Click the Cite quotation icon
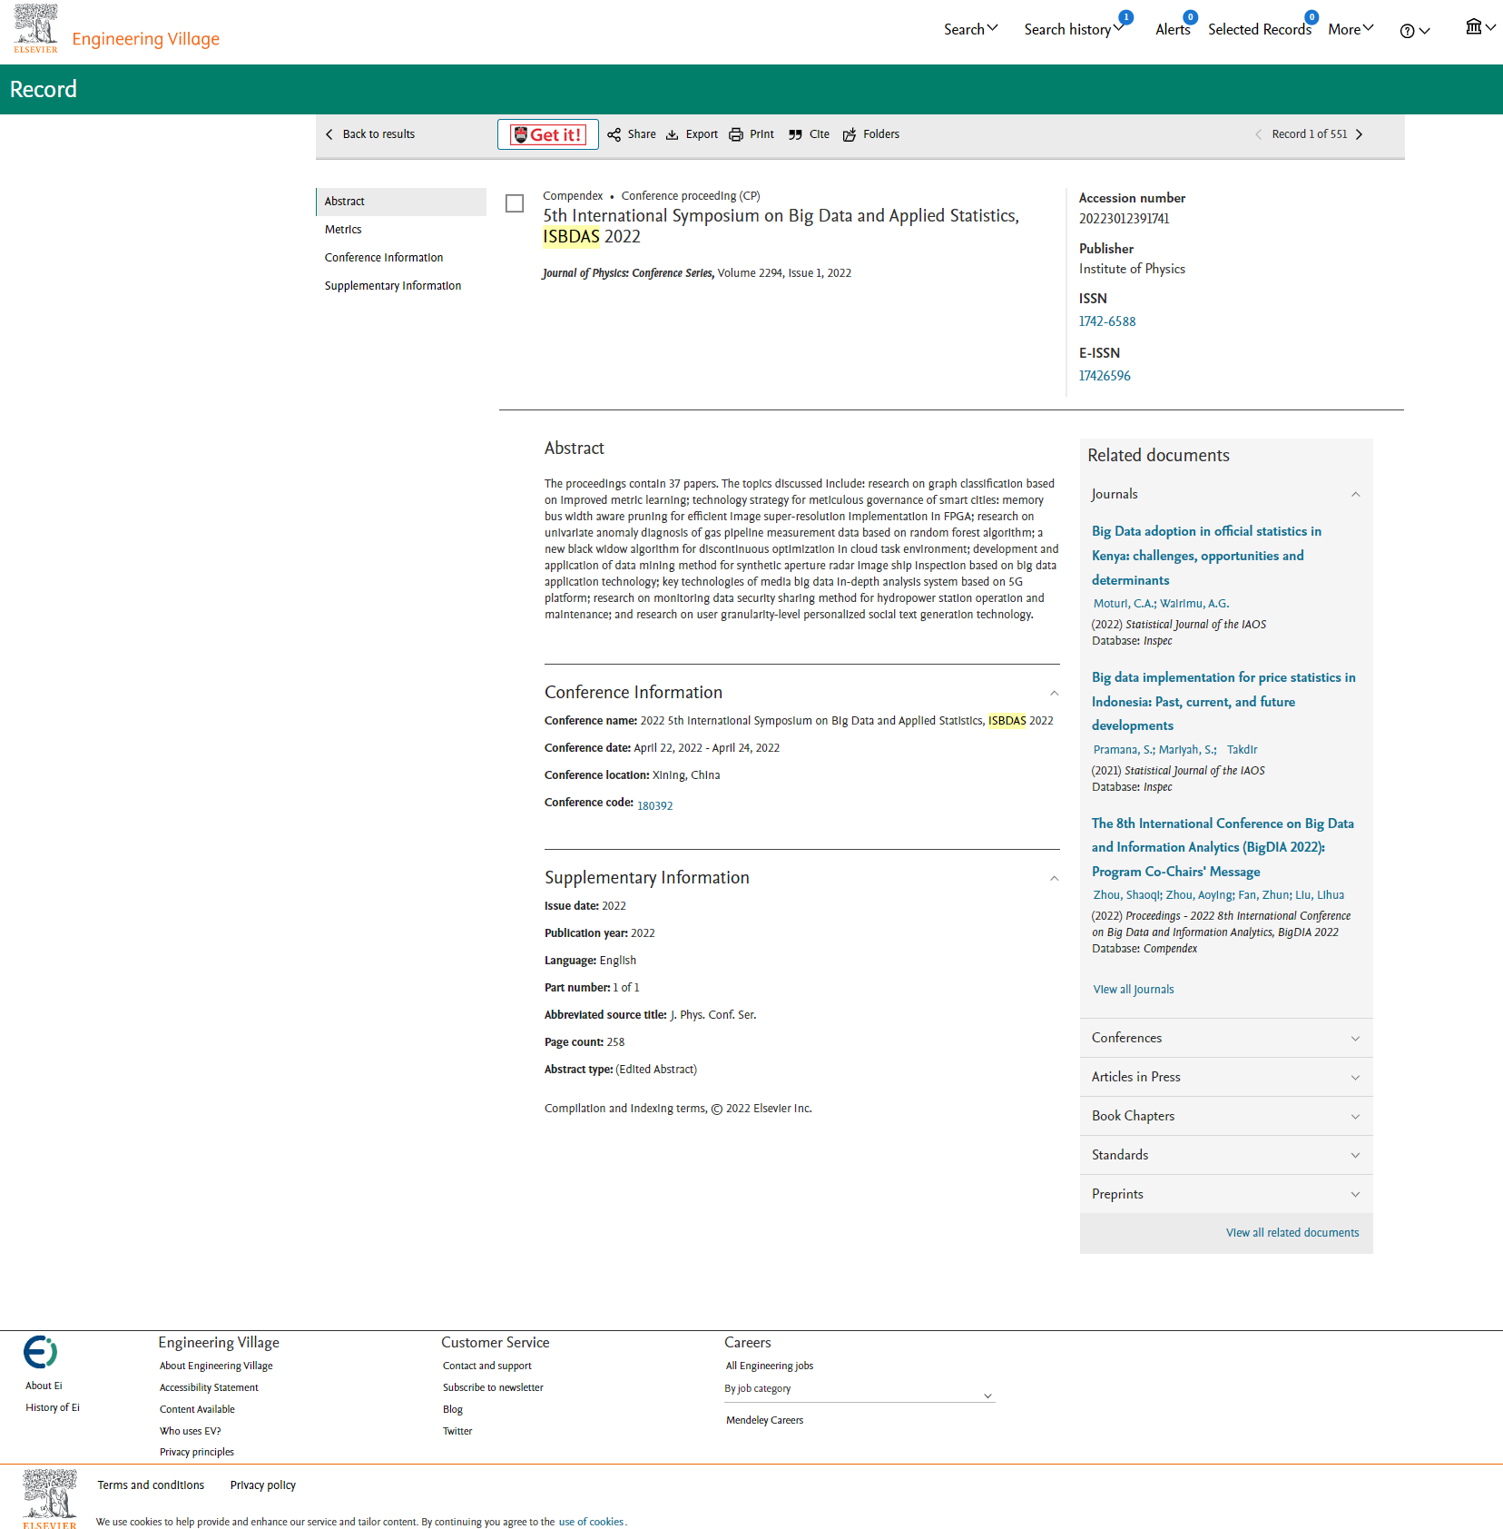Screen dimensions: 1503x1529 [795, 134]
